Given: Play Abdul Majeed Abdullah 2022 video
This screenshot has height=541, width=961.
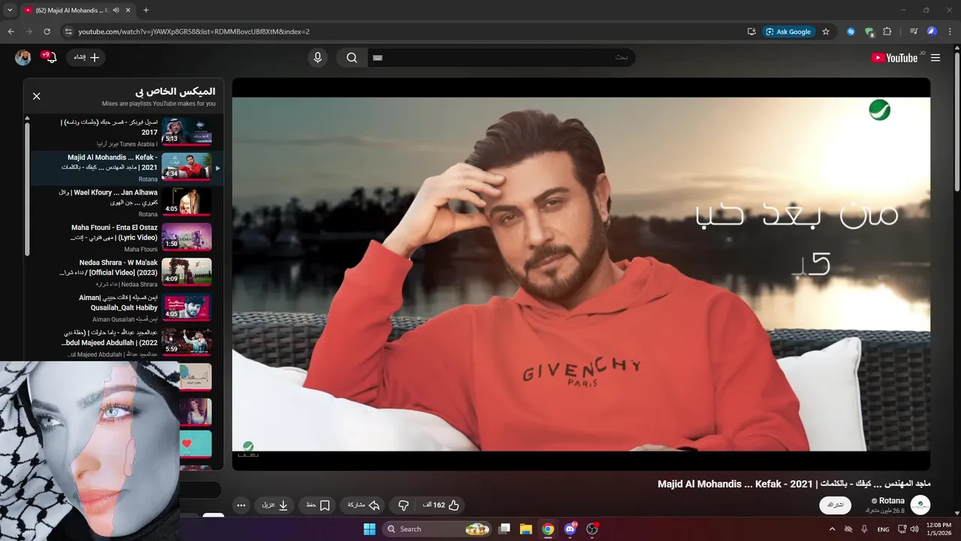Looking at the screenshot, I should pyautogui.click(x=126, y=343).
